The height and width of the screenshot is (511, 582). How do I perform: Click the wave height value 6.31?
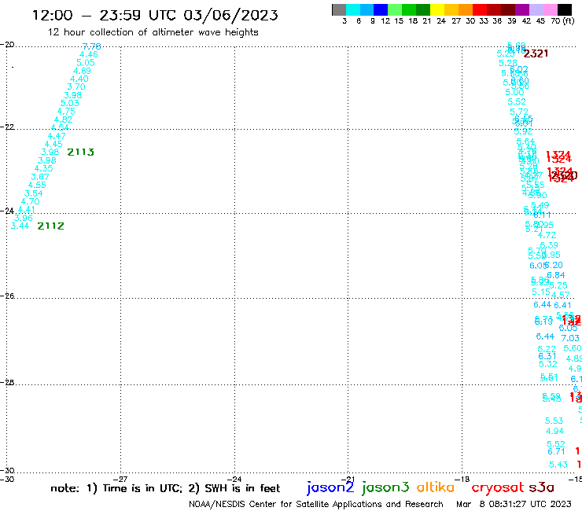[x=547, y=357]
